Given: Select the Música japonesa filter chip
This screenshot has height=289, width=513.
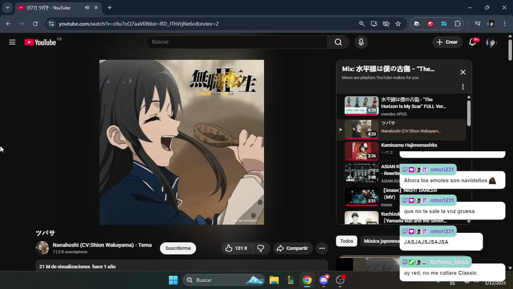Looking at the screenshot, I should (381, 241).
